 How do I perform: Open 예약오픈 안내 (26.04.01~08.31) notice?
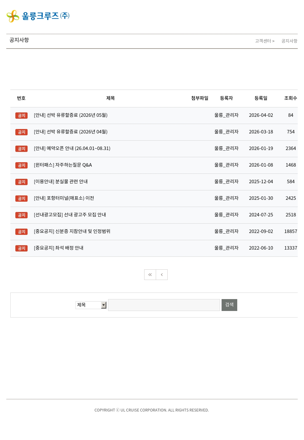[72, 148]
